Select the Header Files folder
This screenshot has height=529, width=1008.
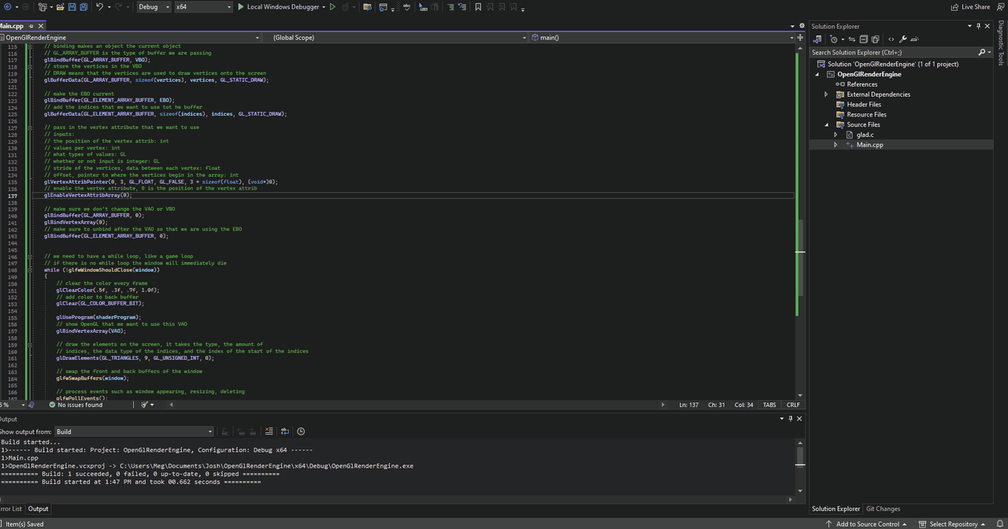864,105
